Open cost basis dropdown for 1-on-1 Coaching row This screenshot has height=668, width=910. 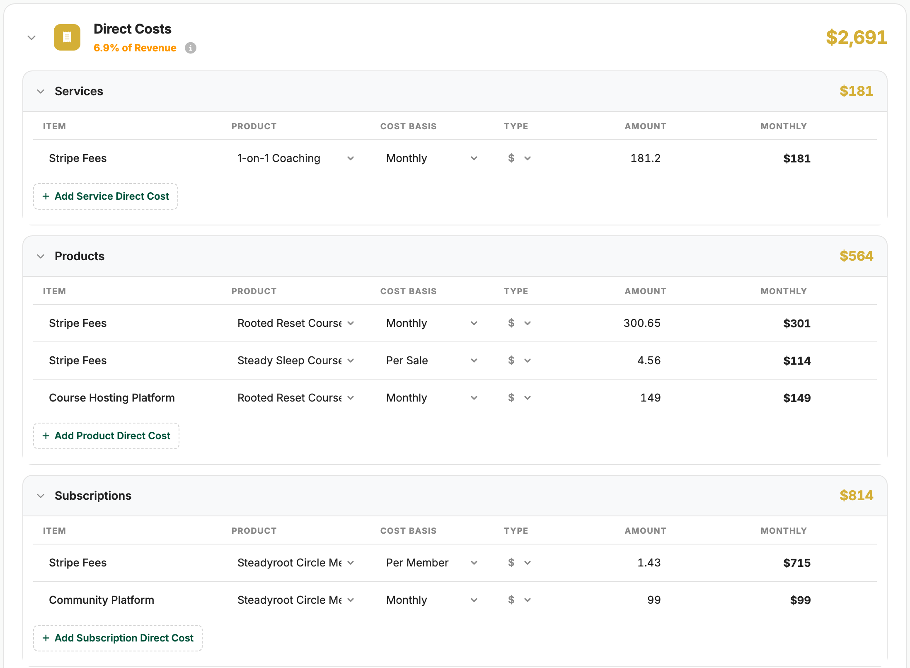point(431,158)
